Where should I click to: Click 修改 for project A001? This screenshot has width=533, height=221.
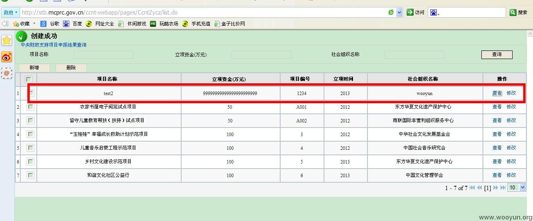pos(511,107)
